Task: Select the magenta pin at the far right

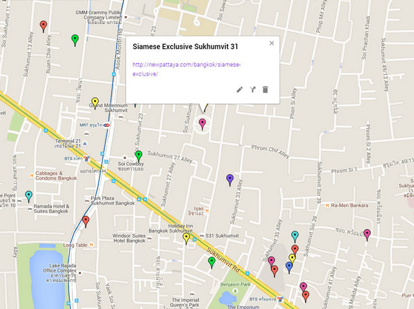Action: pyautogui.click(x=367, y=235)
